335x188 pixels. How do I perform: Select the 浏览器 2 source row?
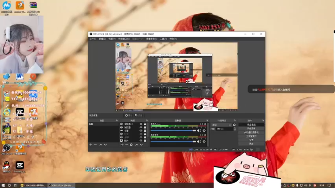(x=133, y=124)
